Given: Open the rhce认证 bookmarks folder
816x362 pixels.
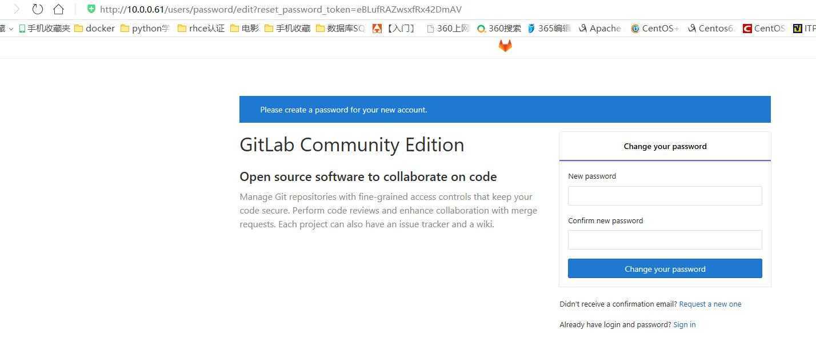Looking at the screenshot, I should pos(201,28).
